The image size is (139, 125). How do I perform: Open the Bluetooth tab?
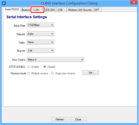tap(26, 10)
